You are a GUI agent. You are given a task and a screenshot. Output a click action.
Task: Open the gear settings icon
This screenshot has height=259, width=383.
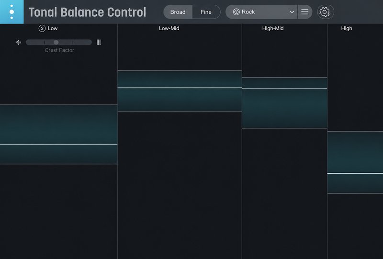point(325,11)
